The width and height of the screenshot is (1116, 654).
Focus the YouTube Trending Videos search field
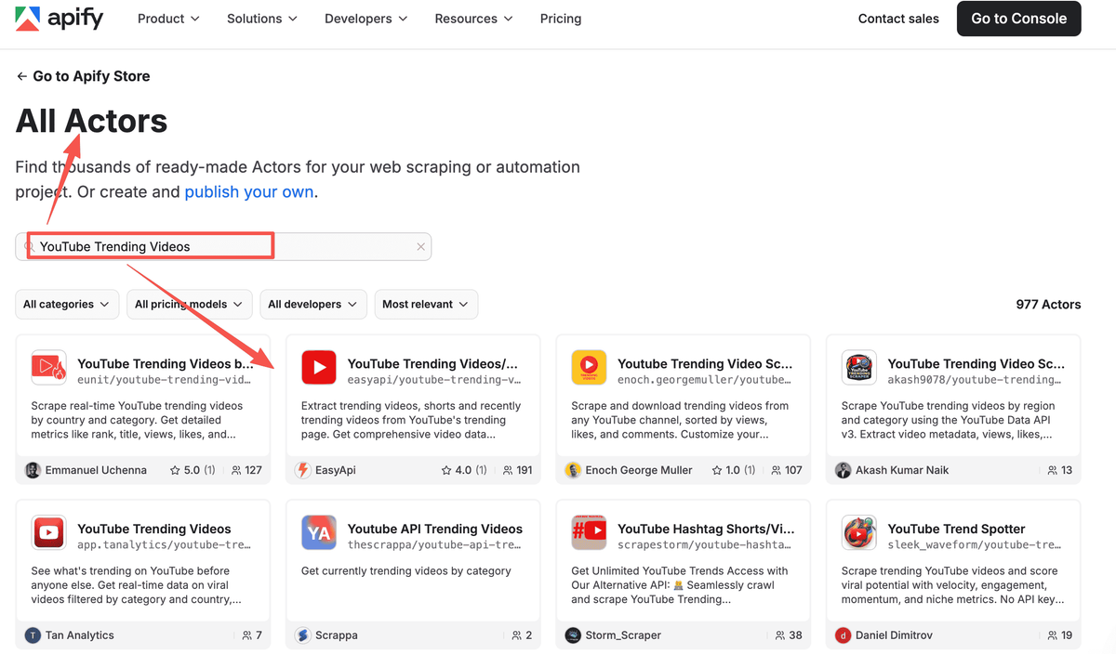coord(223,247)
